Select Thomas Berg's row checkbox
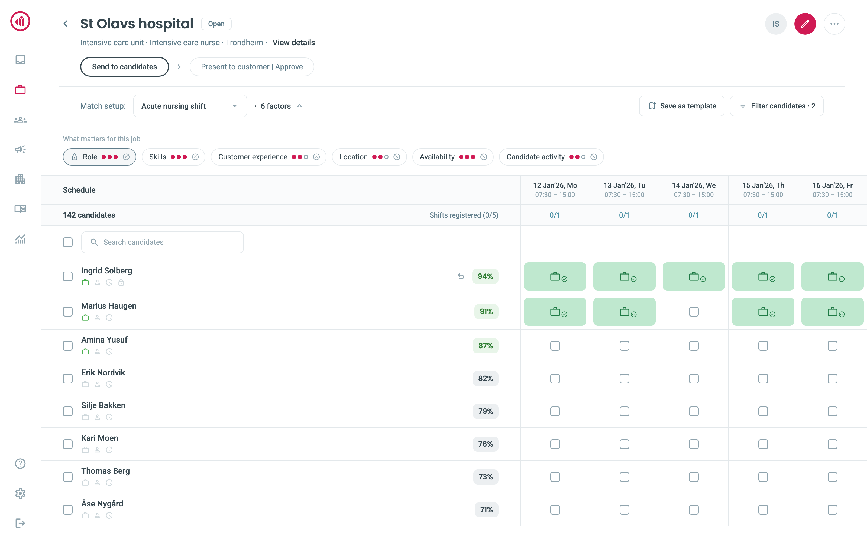This screenshot has height=542, width=867. click(x=68, y=477)
